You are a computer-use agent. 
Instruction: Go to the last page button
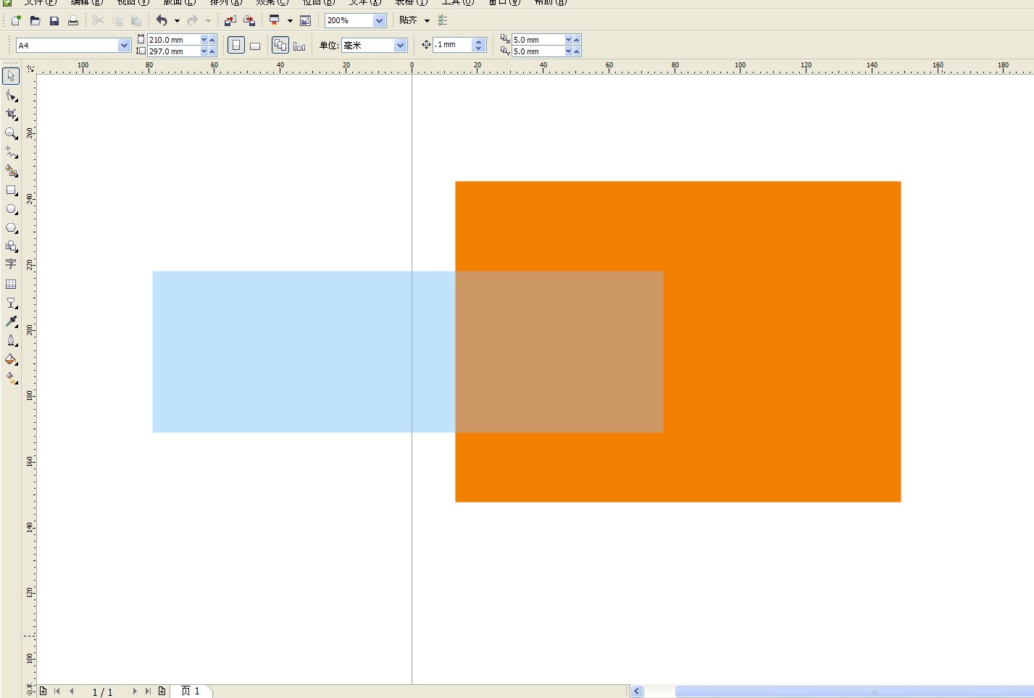pos(148,691)
